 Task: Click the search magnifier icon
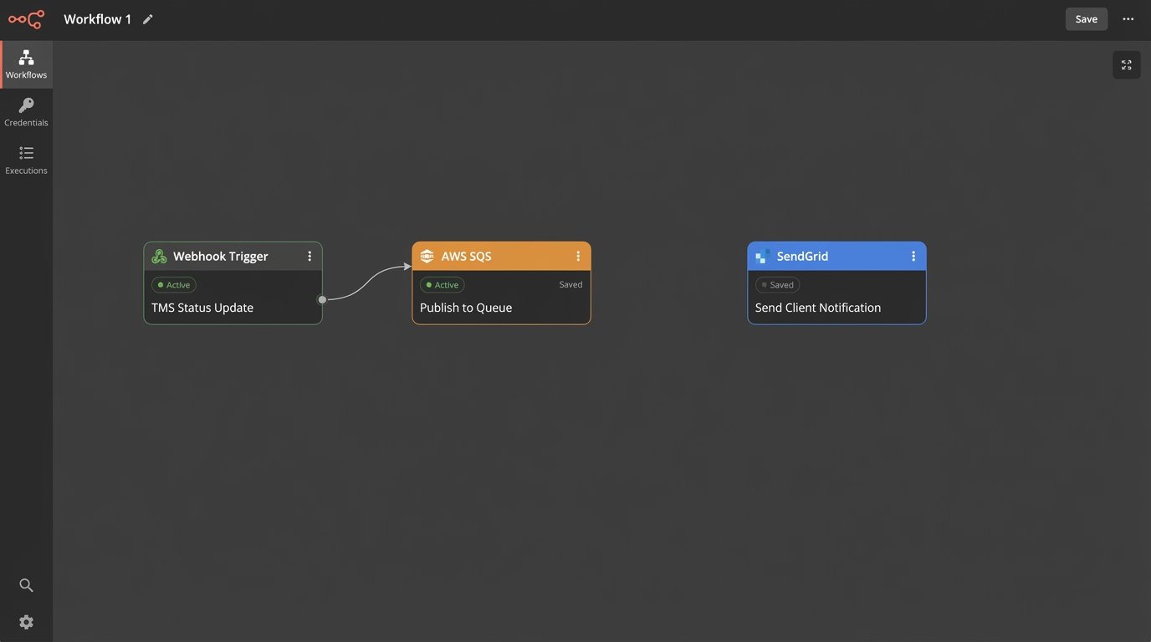(x=26, y=585)
